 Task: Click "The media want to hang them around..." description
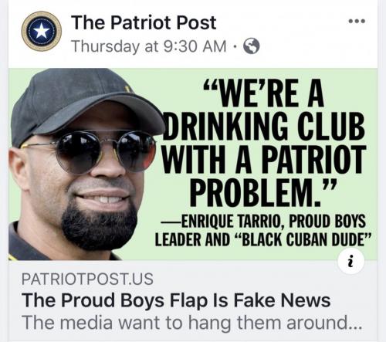click(x=192, y=322)
